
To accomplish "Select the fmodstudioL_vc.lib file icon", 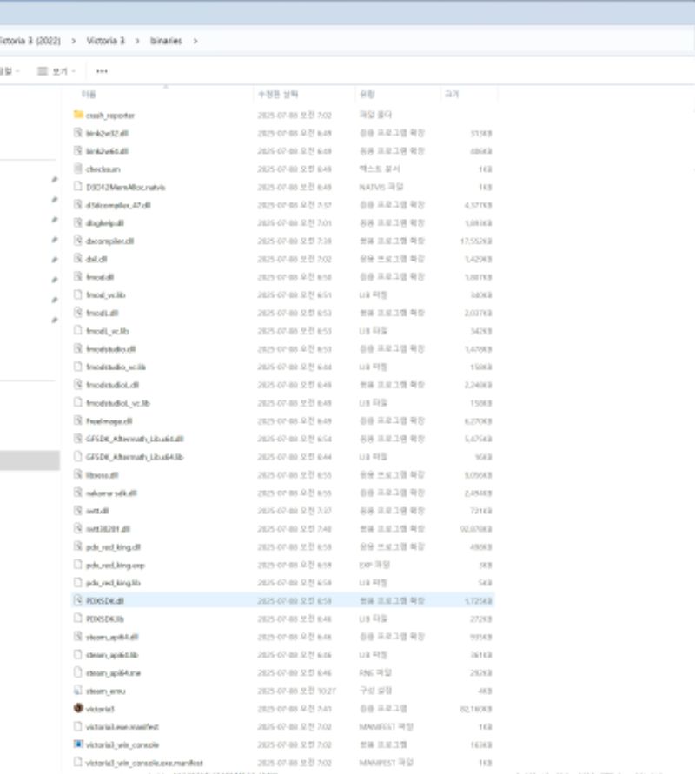I will 78,403.
